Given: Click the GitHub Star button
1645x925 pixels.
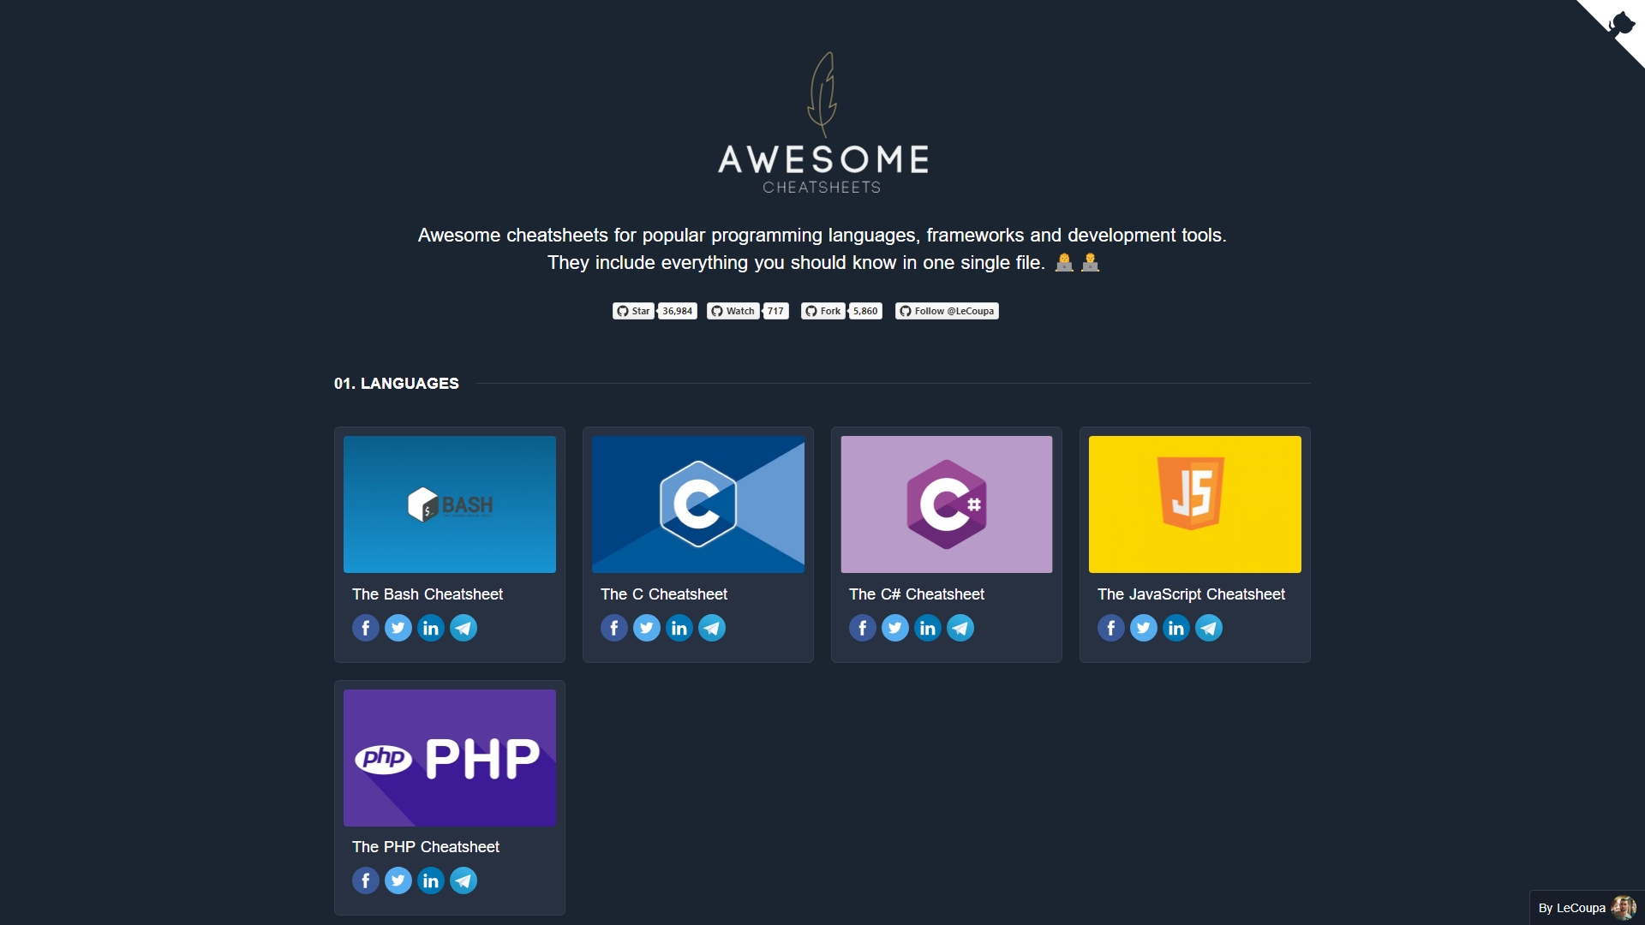Looking at the screenshot, I should coord(633,311).
